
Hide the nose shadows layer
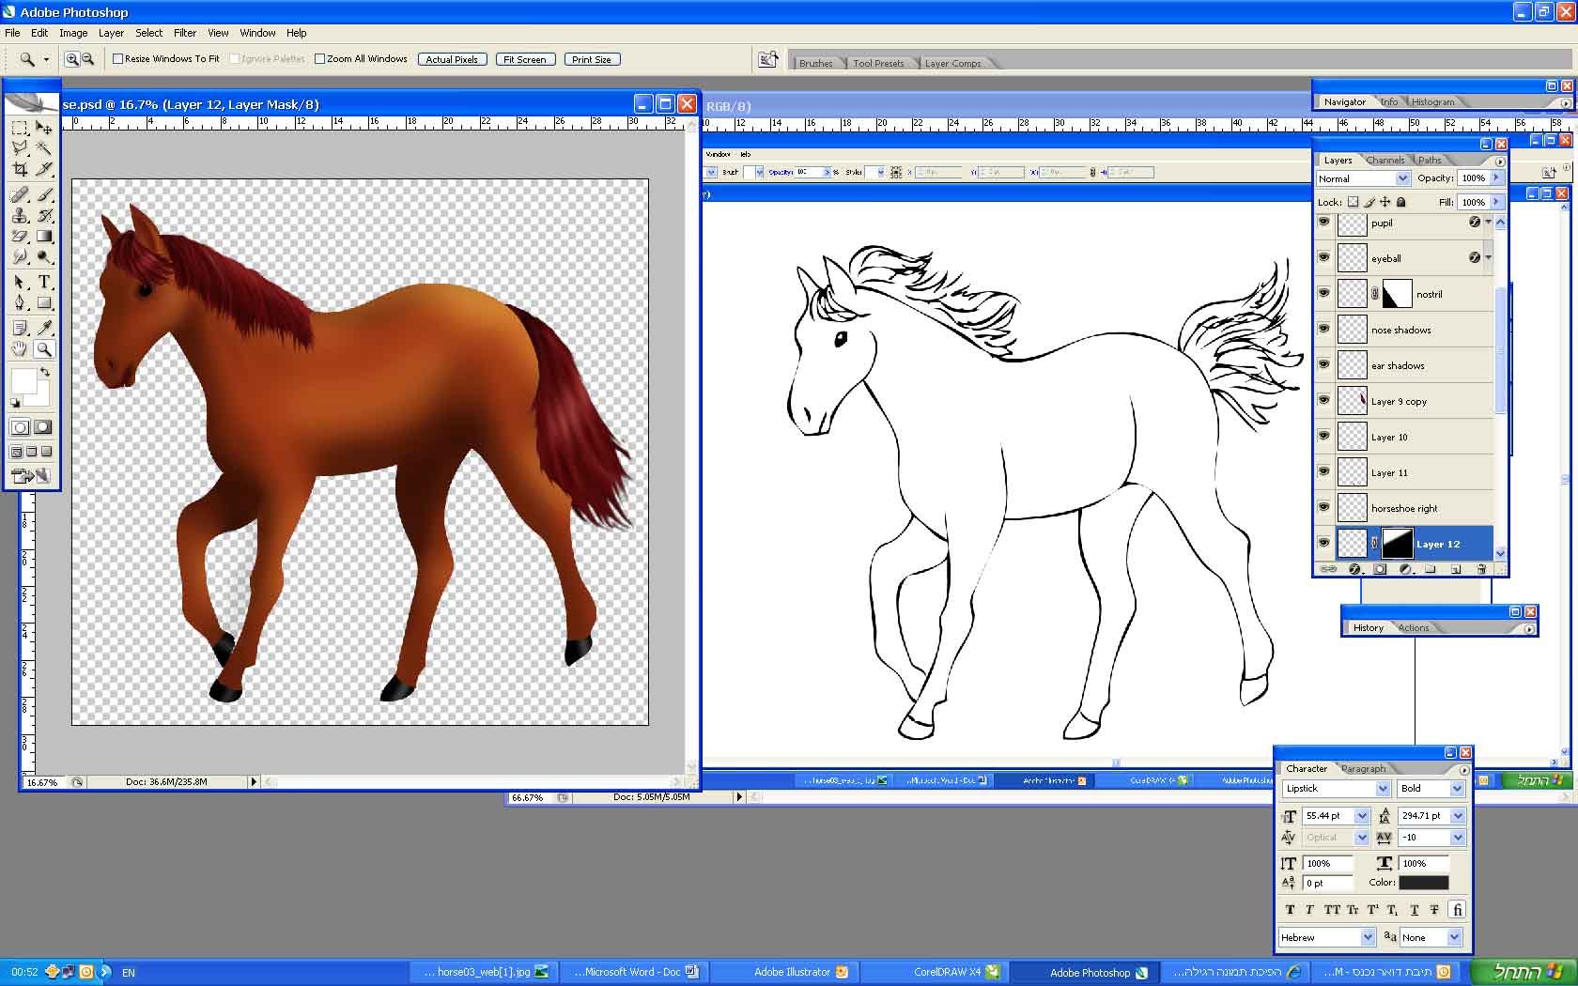click(1323, 329)
